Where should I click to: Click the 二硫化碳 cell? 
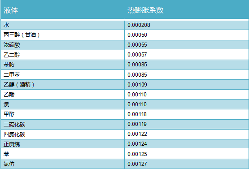point(62,124)
